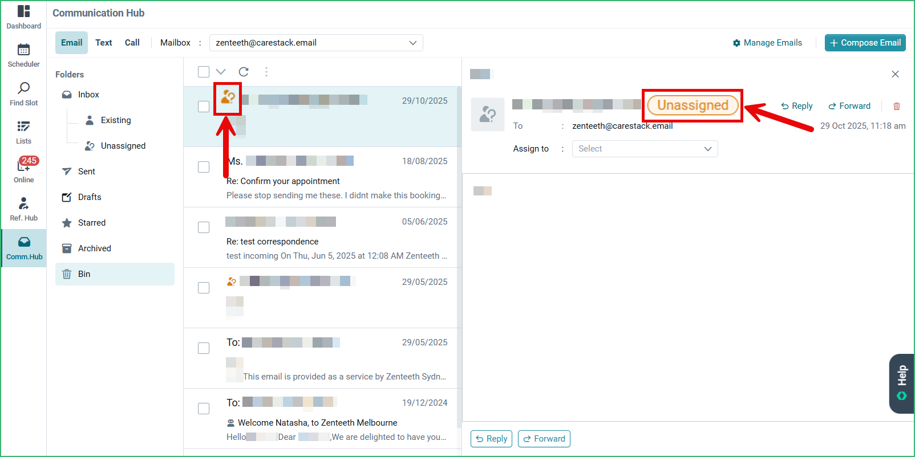915x457 pixels.
Task: Tick checkbox for the 19/12/2024 email
Action: click(204, 409)
